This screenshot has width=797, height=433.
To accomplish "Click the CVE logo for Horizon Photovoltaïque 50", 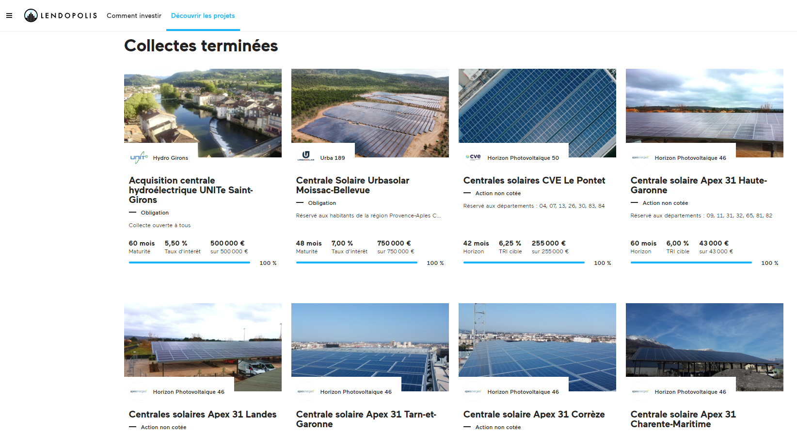I will 473,157.
